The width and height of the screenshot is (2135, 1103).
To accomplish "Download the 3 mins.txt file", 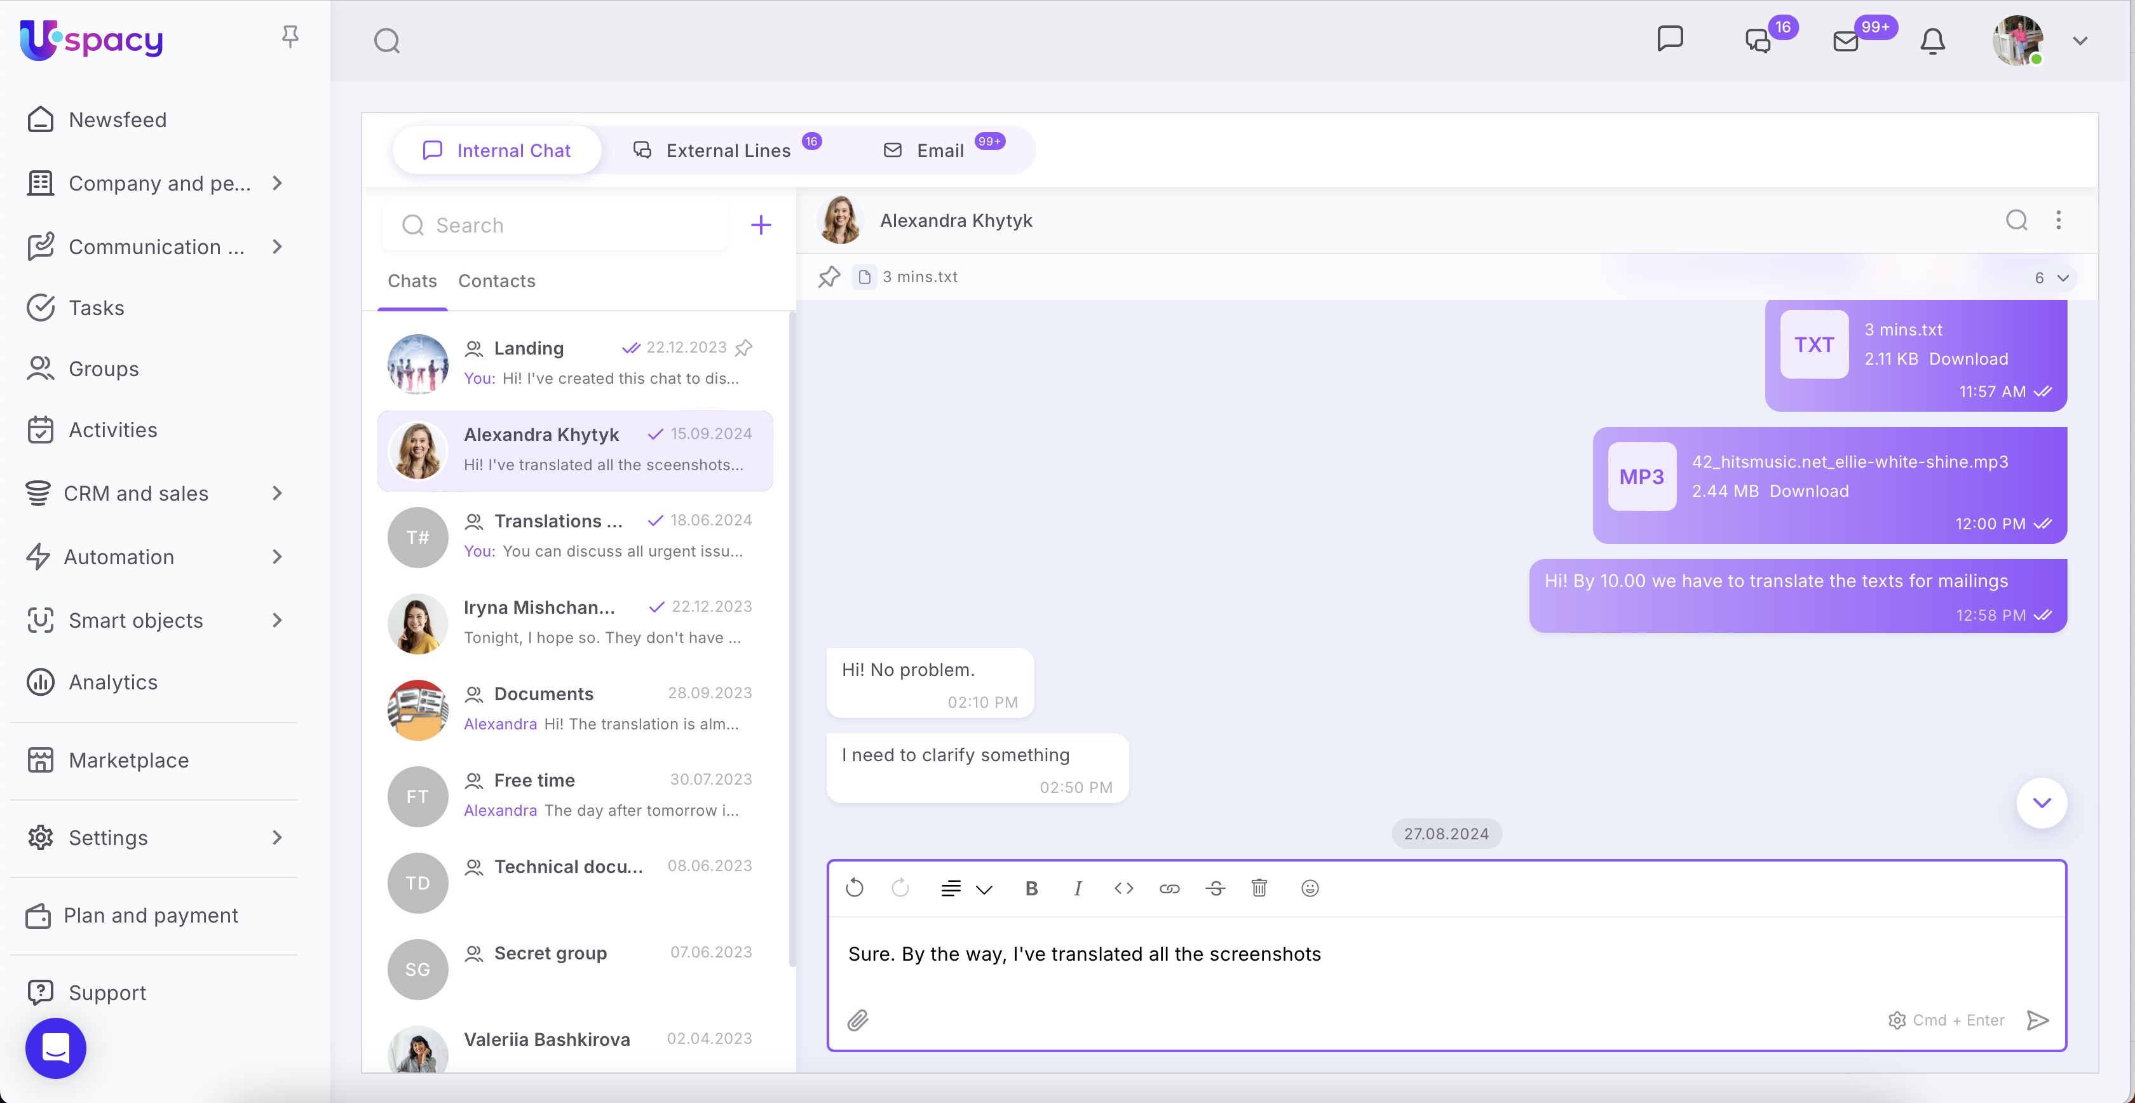I will pyautogui.click(x=1969, y=359).
